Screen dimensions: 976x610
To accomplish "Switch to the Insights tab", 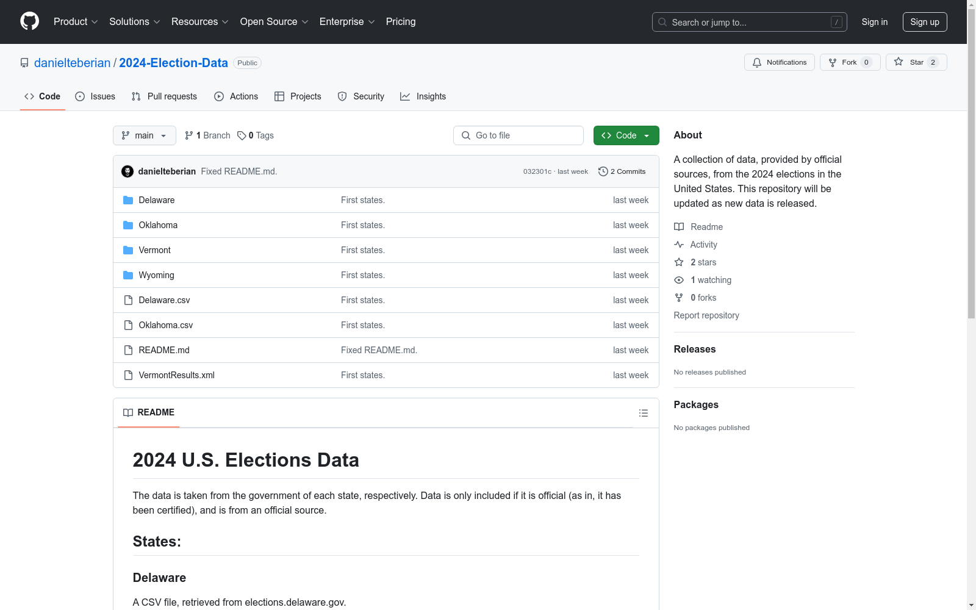I will pos(423,96).
